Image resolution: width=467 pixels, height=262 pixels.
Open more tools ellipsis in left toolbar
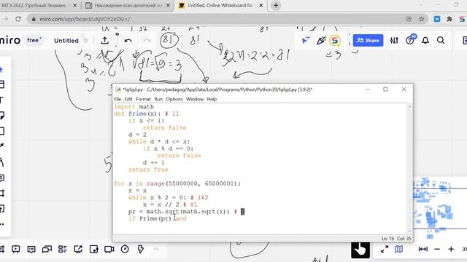click(2, 224)
